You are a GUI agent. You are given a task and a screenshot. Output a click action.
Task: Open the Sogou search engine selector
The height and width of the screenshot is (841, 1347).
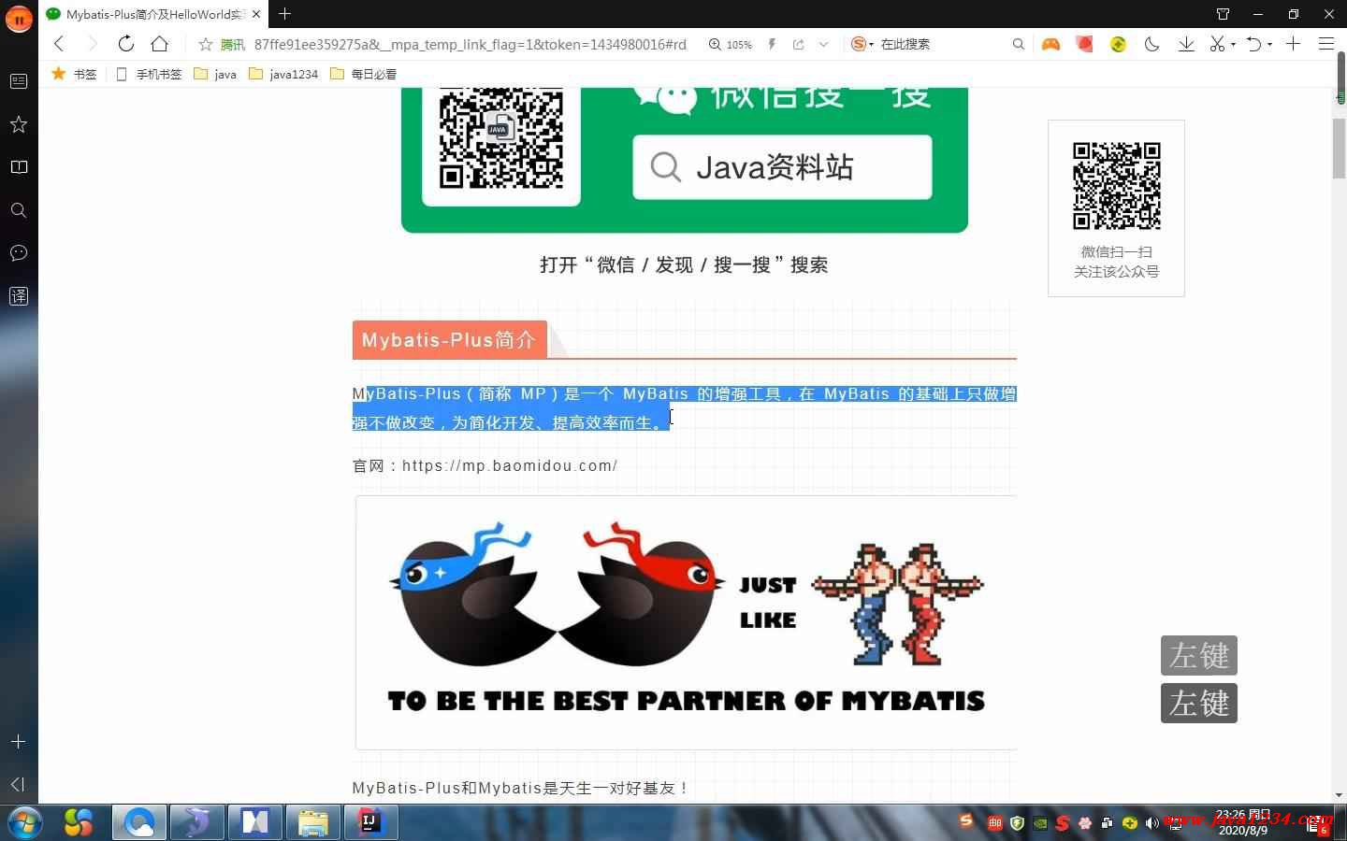pyautogui.click(x=862, y=44)
